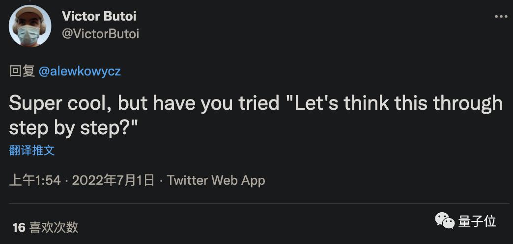Click the @VictorButoi handle
The width and height of the screenshot is (513, 244).
pyautogui.click(x=100, y=34)
